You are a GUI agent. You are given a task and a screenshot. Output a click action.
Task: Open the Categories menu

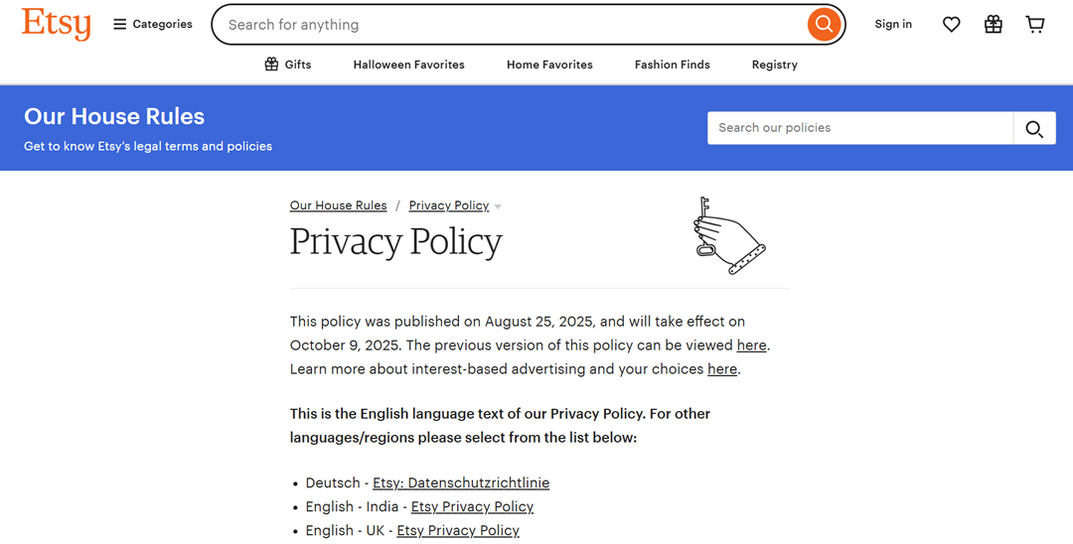[x=153, y=25]
